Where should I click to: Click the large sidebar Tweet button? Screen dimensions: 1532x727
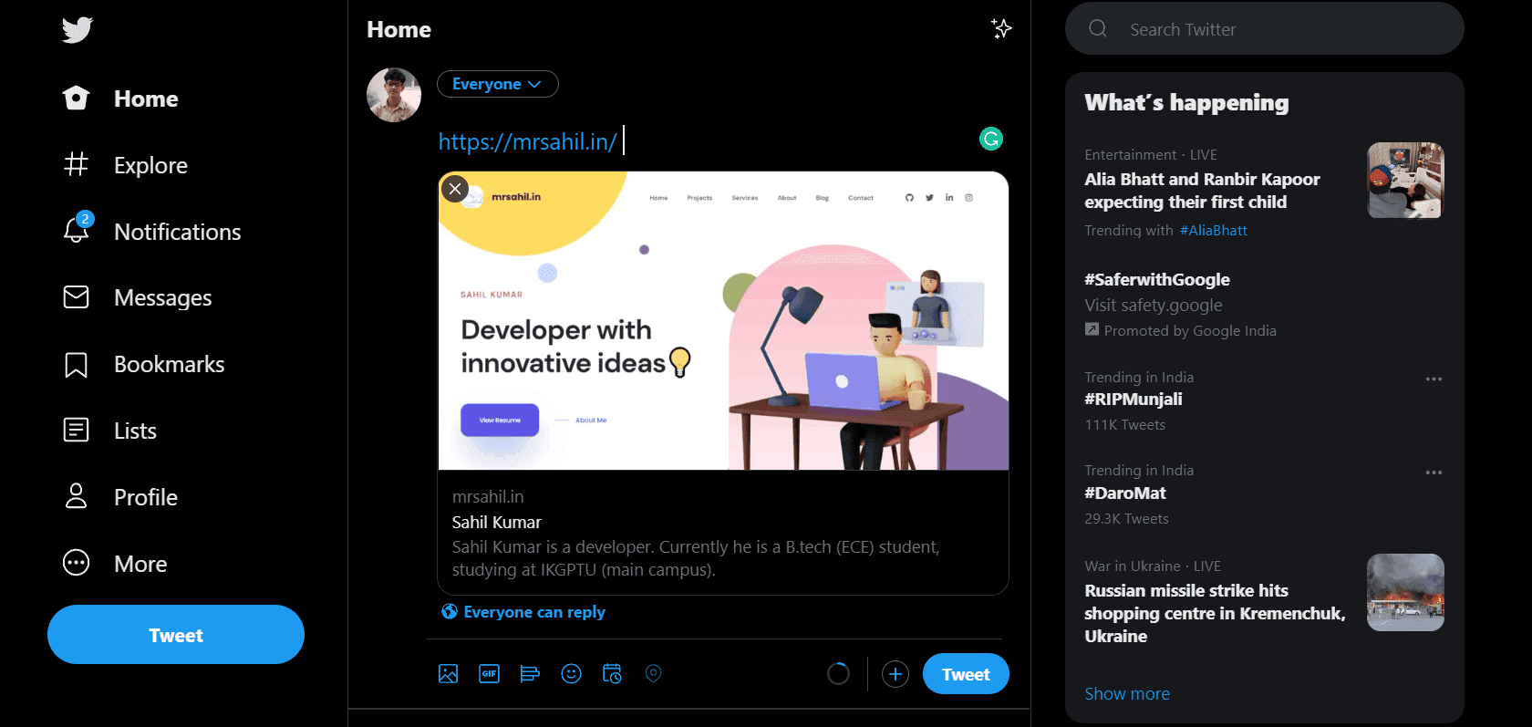[176, 635]
